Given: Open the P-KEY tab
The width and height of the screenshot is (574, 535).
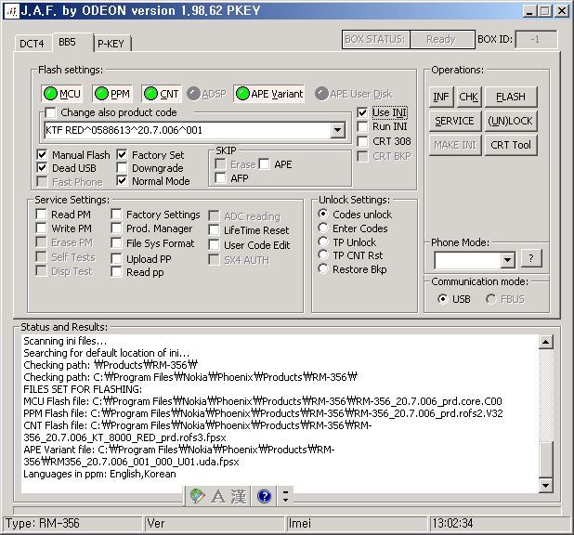Looking at the screenshot, I should (111, 44).
